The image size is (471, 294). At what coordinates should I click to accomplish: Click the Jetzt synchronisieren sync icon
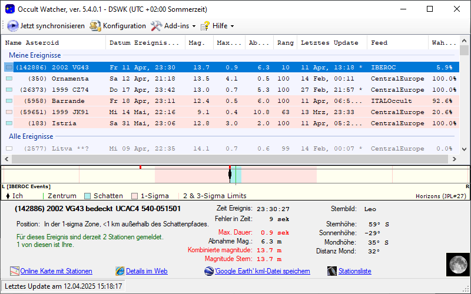[13, 26]
